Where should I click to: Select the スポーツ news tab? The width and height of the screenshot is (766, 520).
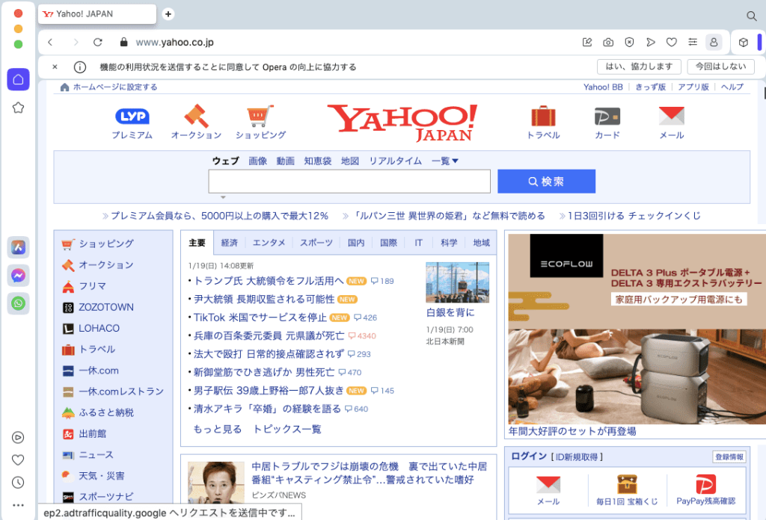coord(316,242)
